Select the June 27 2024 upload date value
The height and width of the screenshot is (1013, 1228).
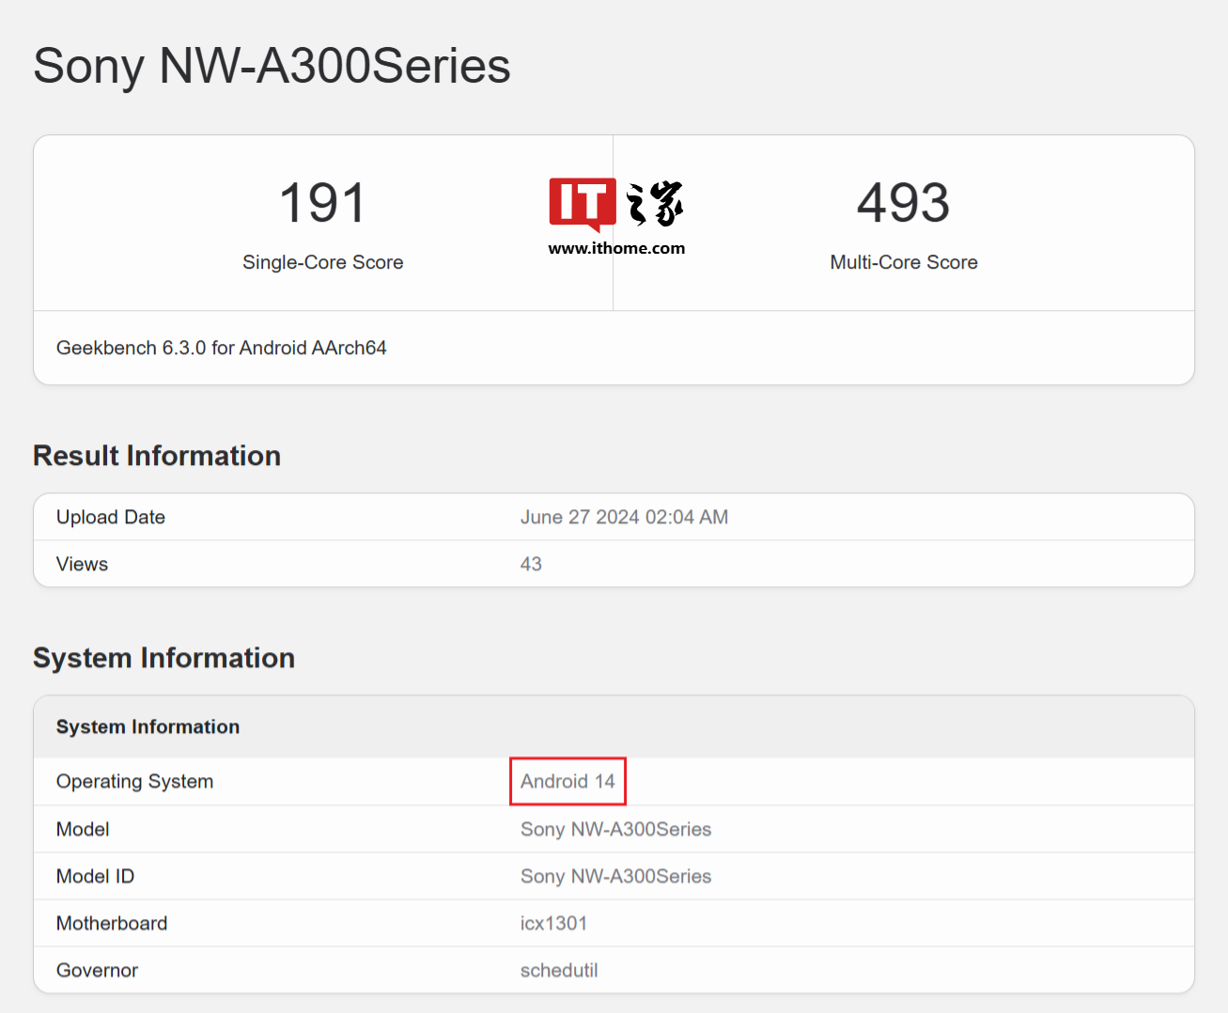pyautogui.click(x=624, y=517)
